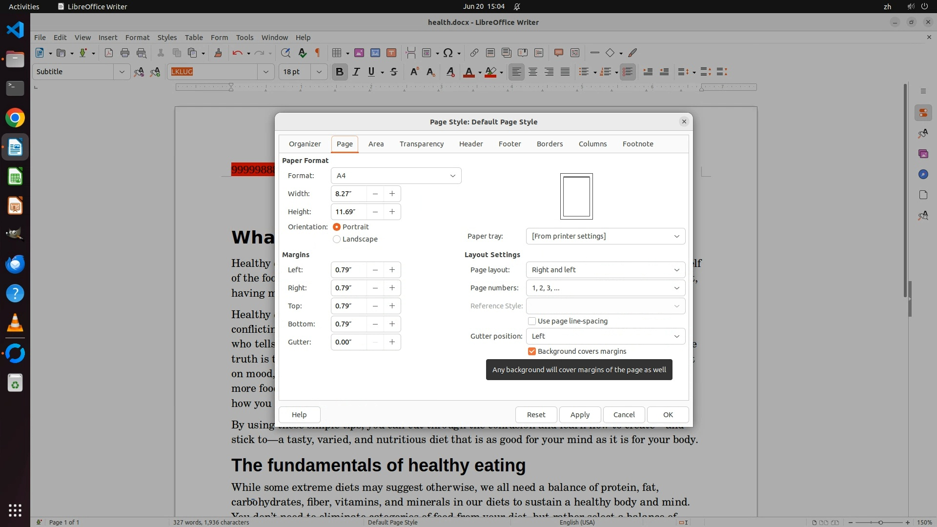
Task: Open the Sidebar Gallery panel icon
Action: click(923, 154)
